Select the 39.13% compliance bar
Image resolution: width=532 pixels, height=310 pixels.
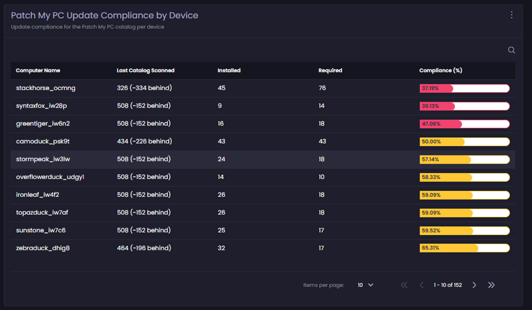[x=464, y=106]
